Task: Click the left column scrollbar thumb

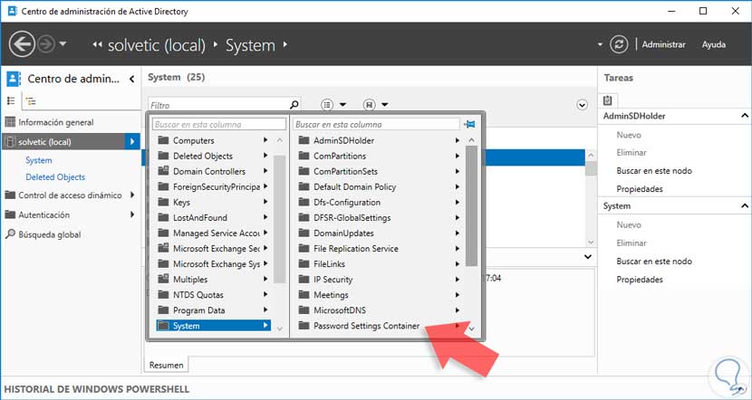Action: coord(279,219)
